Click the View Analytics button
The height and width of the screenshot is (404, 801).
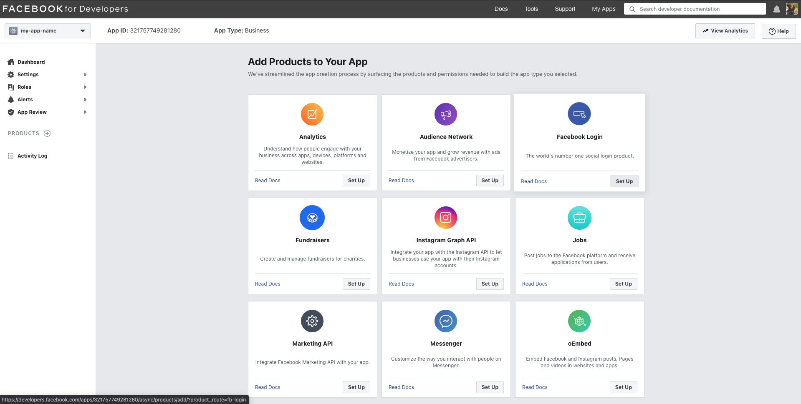coord(725,31)
